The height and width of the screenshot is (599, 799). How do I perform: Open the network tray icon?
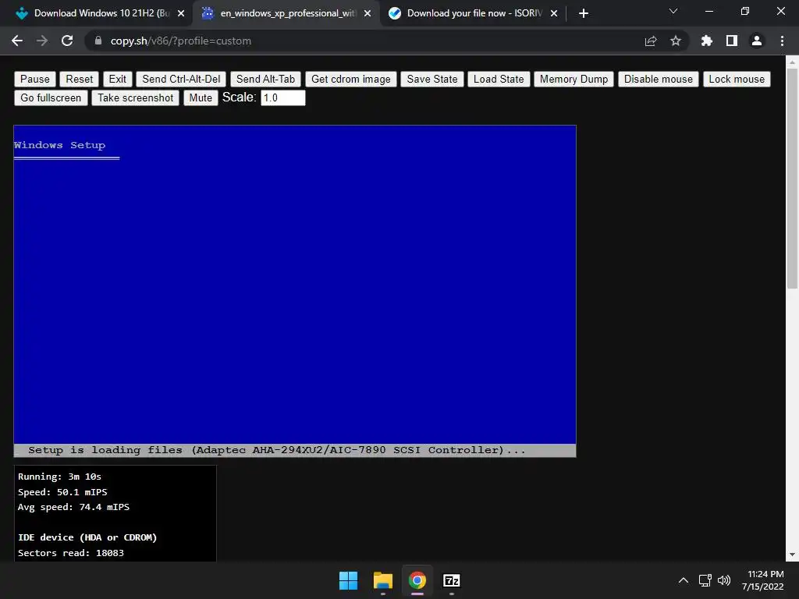tap(705, 580)
